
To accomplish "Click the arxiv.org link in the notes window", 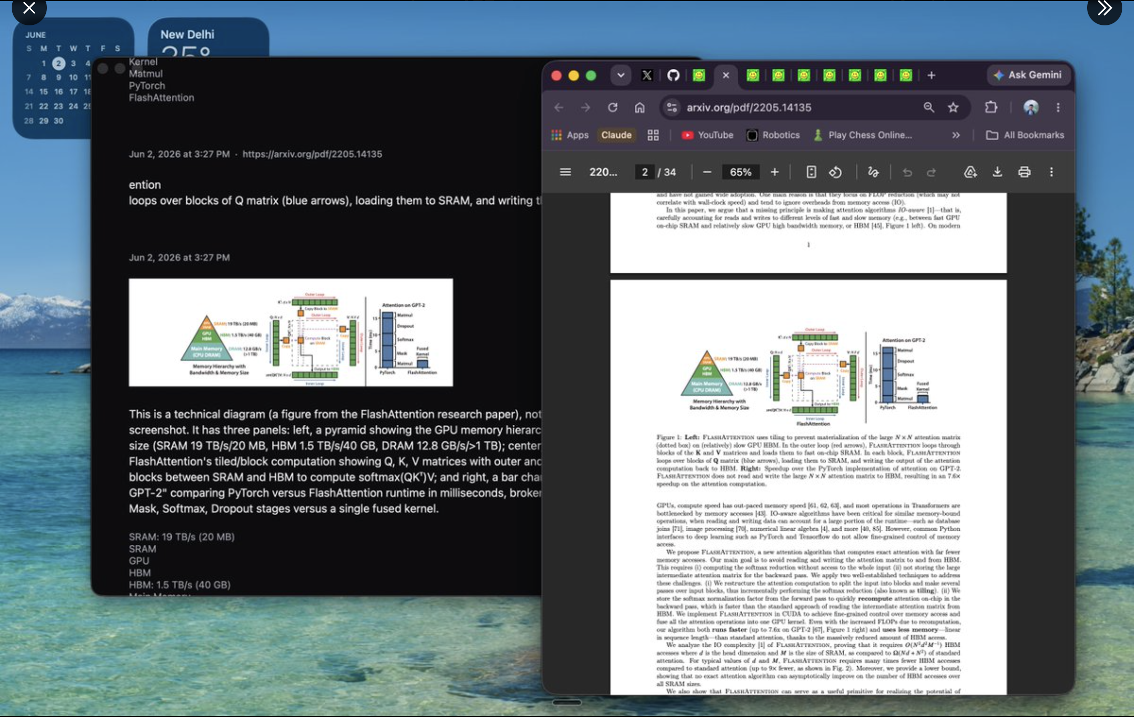I will (x=312, y=154).
